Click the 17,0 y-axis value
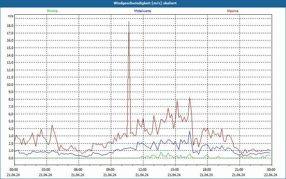The image size is (286, 179). 10,33
